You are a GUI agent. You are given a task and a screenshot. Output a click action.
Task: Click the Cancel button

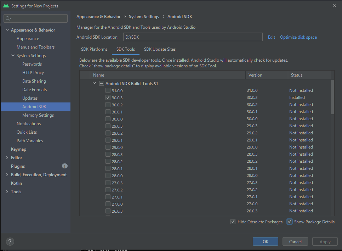[295, 242]
